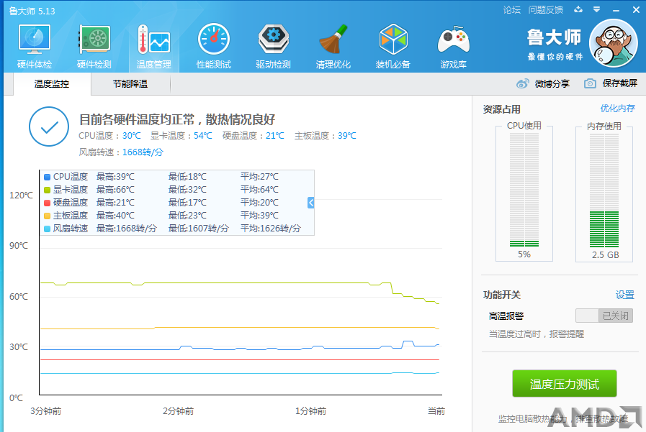The image size is (646, 432).
Task: Click legend text 平均:1626转/分
Action: (x=271, y=229)
